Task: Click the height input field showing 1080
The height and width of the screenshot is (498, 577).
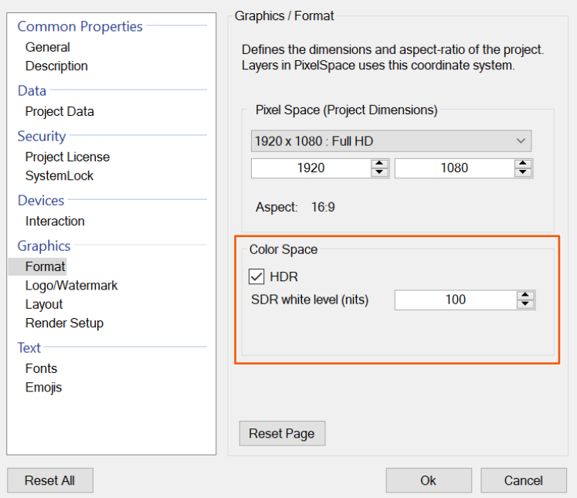Action: [454, 168]
